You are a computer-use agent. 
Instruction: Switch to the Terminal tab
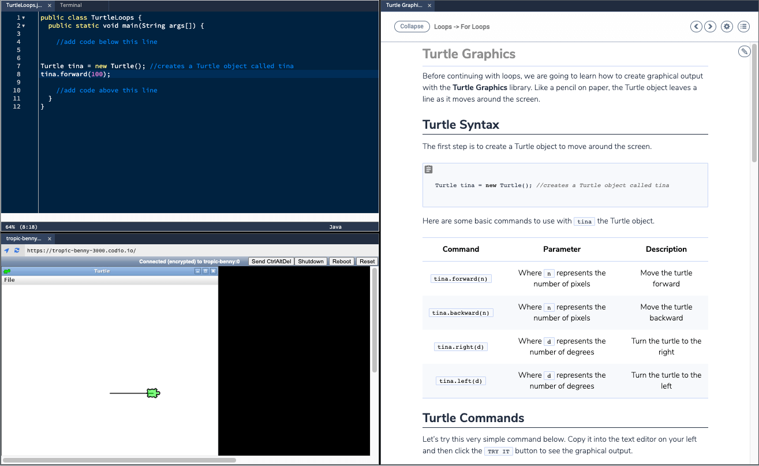[70, 5]
